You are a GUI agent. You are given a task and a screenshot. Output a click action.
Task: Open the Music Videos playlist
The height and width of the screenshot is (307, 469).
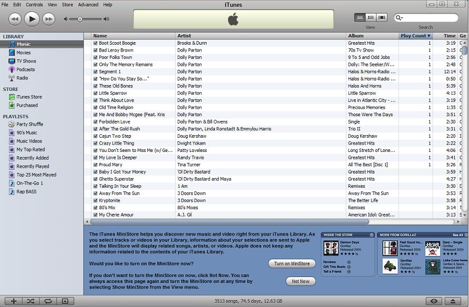tap(29, 141)
